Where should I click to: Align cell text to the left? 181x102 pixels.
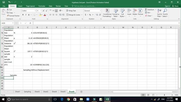pyautogui.click(x=50, y=15)
